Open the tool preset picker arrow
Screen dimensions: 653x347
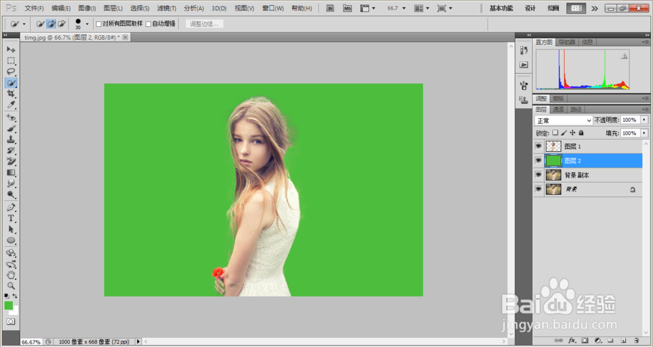[24, 24]
